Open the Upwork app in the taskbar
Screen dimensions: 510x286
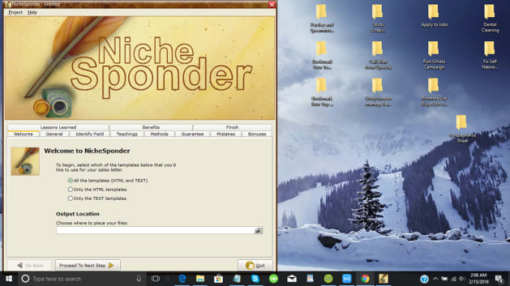click(273, 279)
